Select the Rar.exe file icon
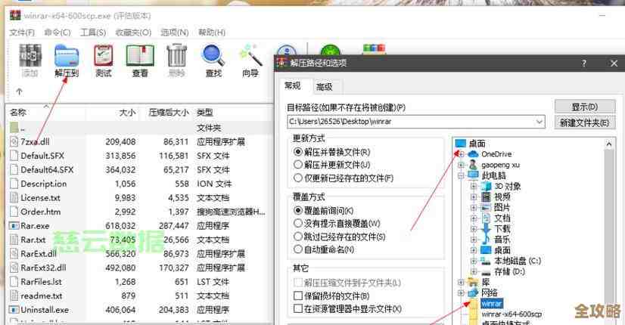Screen dimensions: 625x325 point(14,226)
